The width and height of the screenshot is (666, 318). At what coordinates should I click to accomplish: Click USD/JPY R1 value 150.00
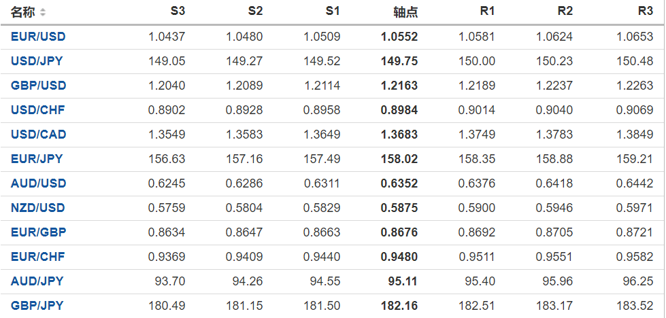(x=479, y=61)
